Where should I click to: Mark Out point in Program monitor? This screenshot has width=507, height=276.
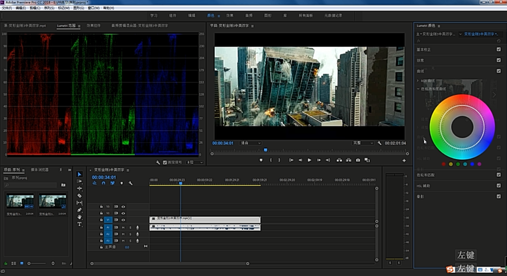pos(279,160)
